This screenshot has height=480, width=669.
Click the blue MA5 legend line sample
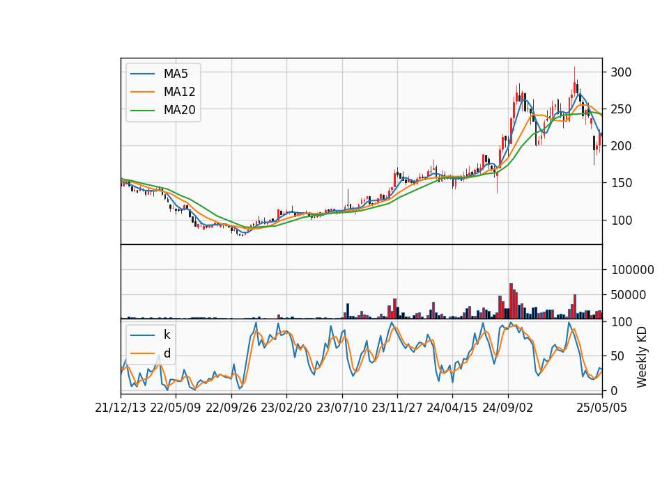pos(142,74)
